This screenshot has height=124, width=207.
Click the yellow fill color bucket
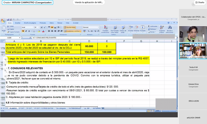pyautogui.click(x=39, y=31)
